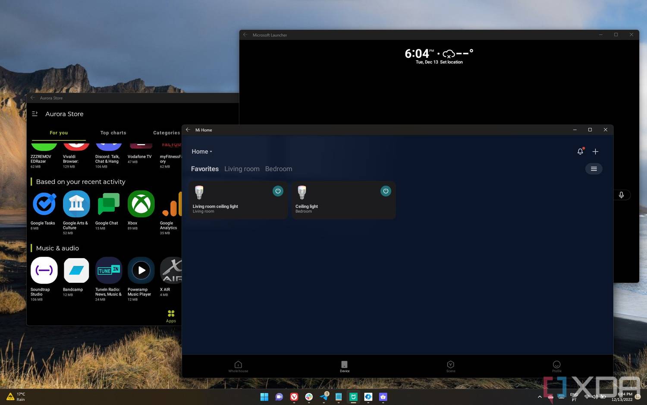Open Microsoft Teams chat taskbar icon
647x405 pixels.
(279, 397)
